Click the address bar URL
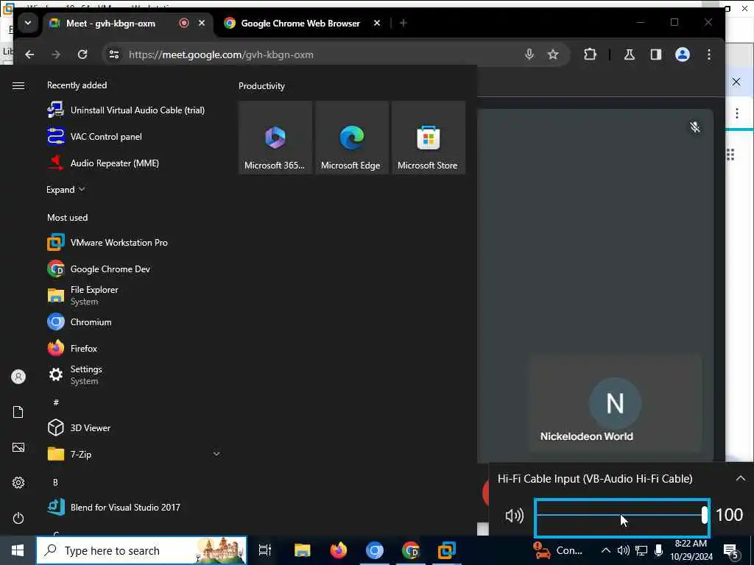The width and height of the screenshot is (754, 565). pos(221,54)
